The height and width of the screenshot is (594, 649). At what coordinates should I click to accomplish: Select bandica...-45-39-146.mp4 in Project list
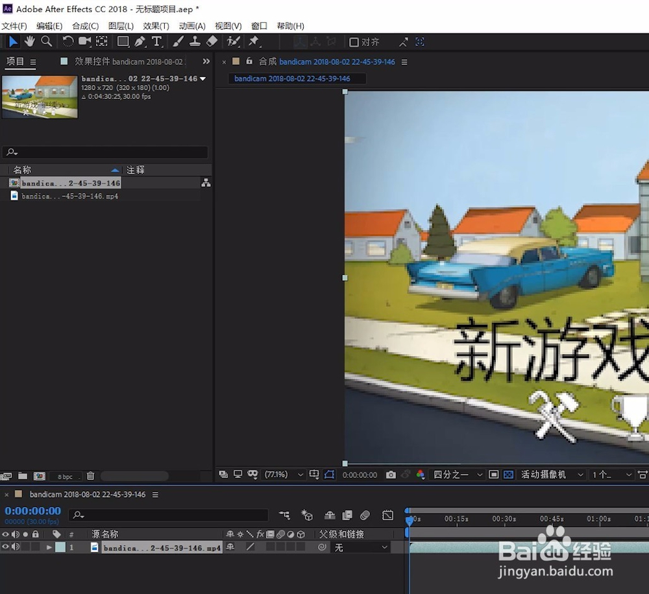[x=69, y=196]
